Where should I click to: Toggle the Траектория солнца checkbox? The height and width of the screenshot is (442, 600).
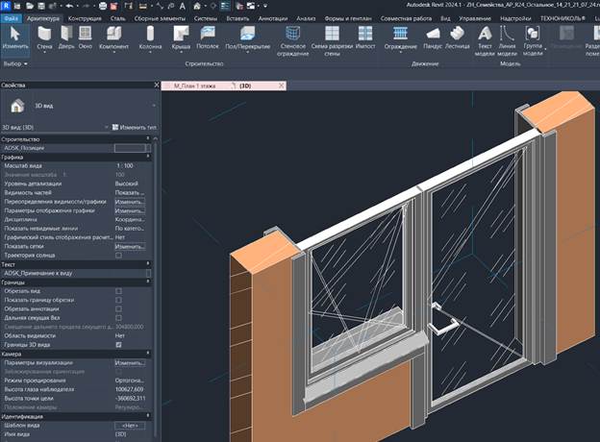118,256
